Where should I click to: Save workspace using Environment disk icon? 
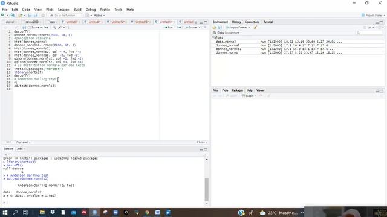220,27
